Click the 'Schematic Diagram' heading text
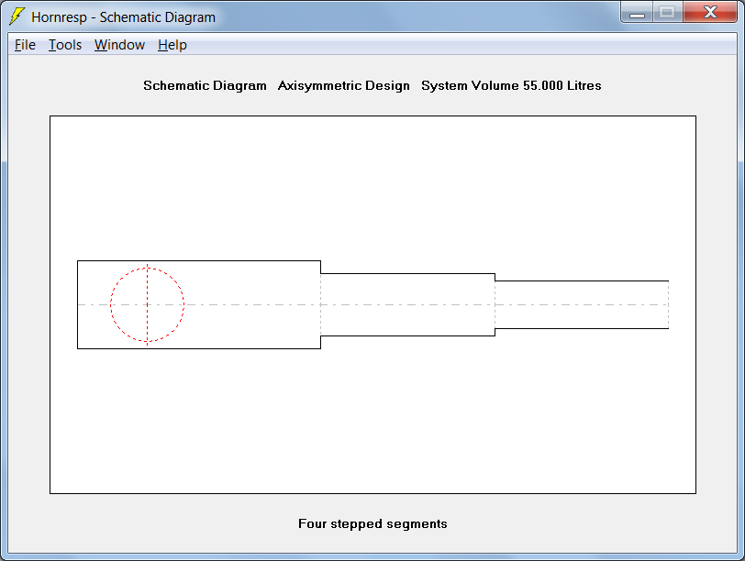 pos(205,85)
